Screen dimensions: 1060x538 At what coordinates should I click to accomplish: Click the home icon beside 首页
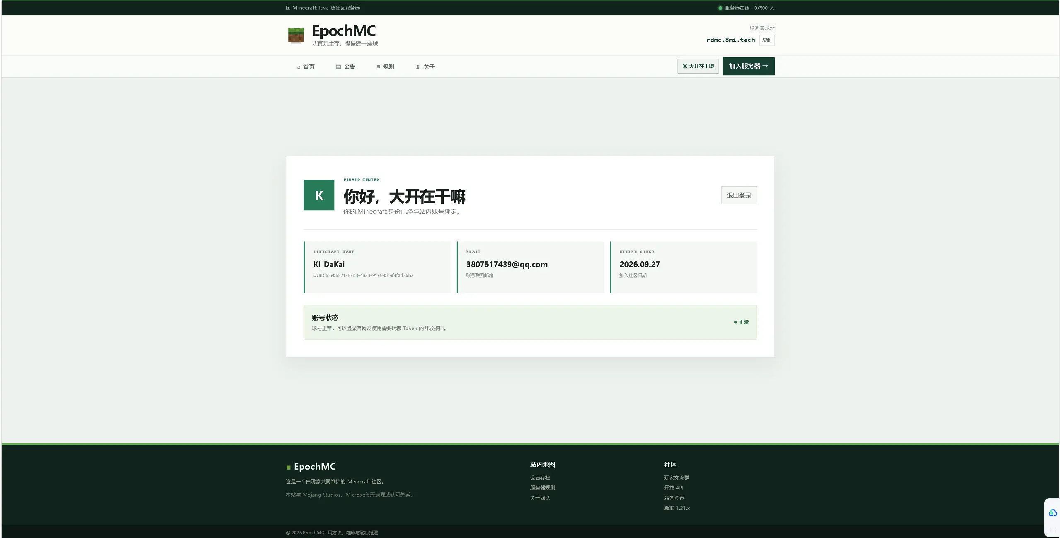[298, 67]
